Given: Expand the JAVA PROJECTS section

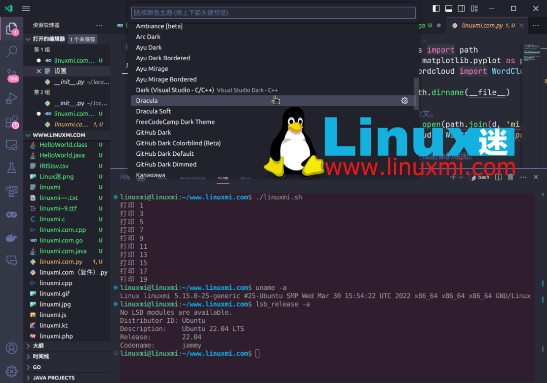Looking at the screenshot, I should coord(67,378).
